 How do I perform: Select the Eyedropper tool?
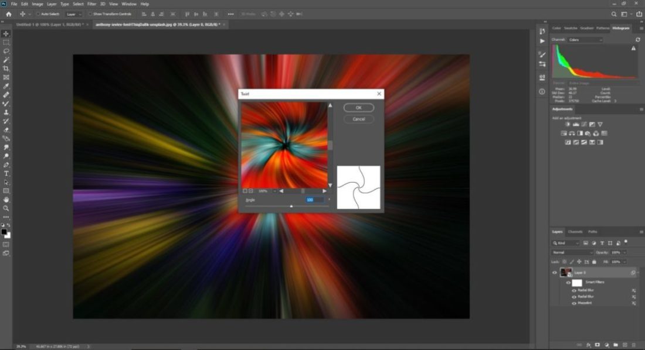6,86
